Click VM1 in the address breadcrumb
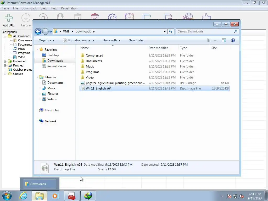Image resolution: width=268 pixels, height=201 pixels. point(66,31)
